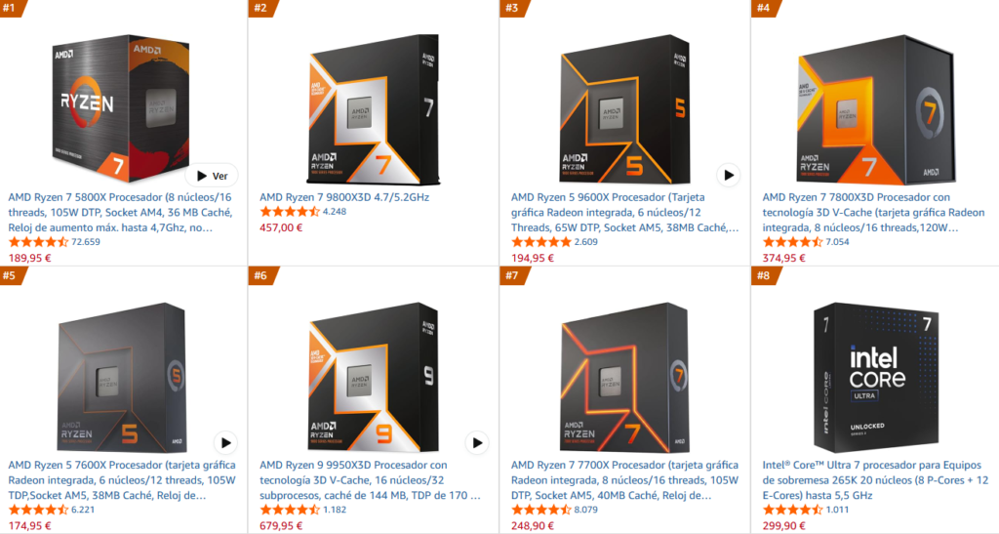Play the Ryzen 9 9950X3D product video
The image size is (999, 534).
click(477, 443)
